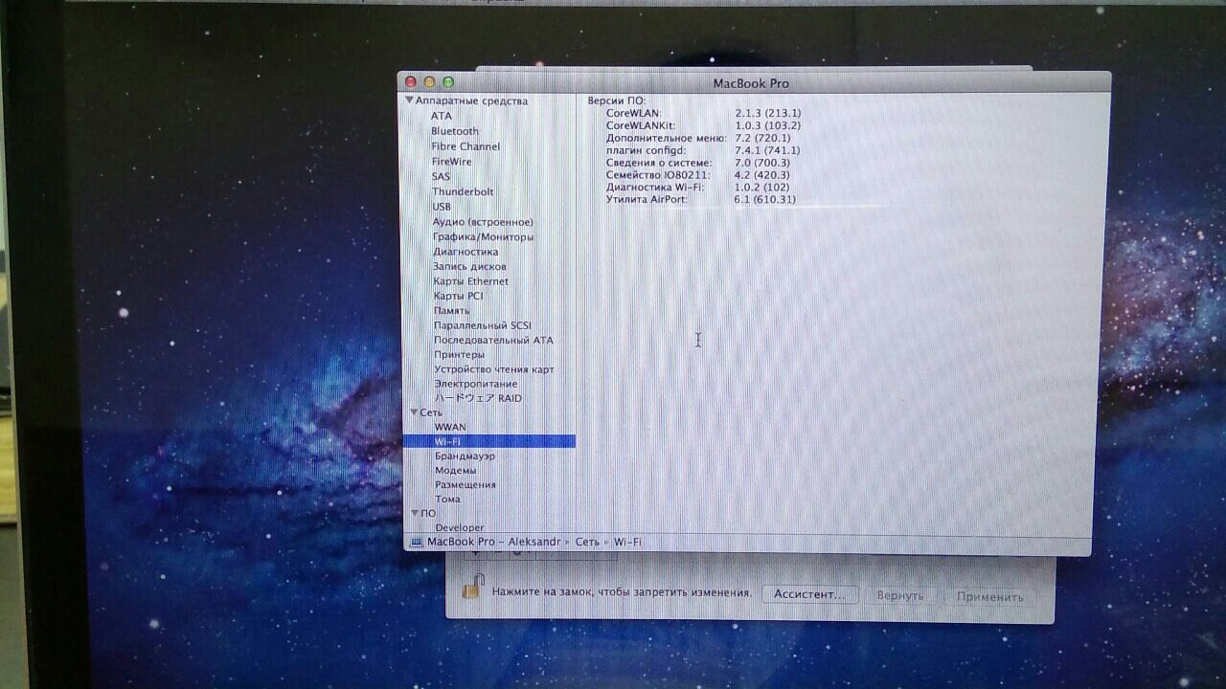This screenshot has width=1226, height=689.
Task: Select FireWire in the sidebar
Action: (x=451, y=162)
